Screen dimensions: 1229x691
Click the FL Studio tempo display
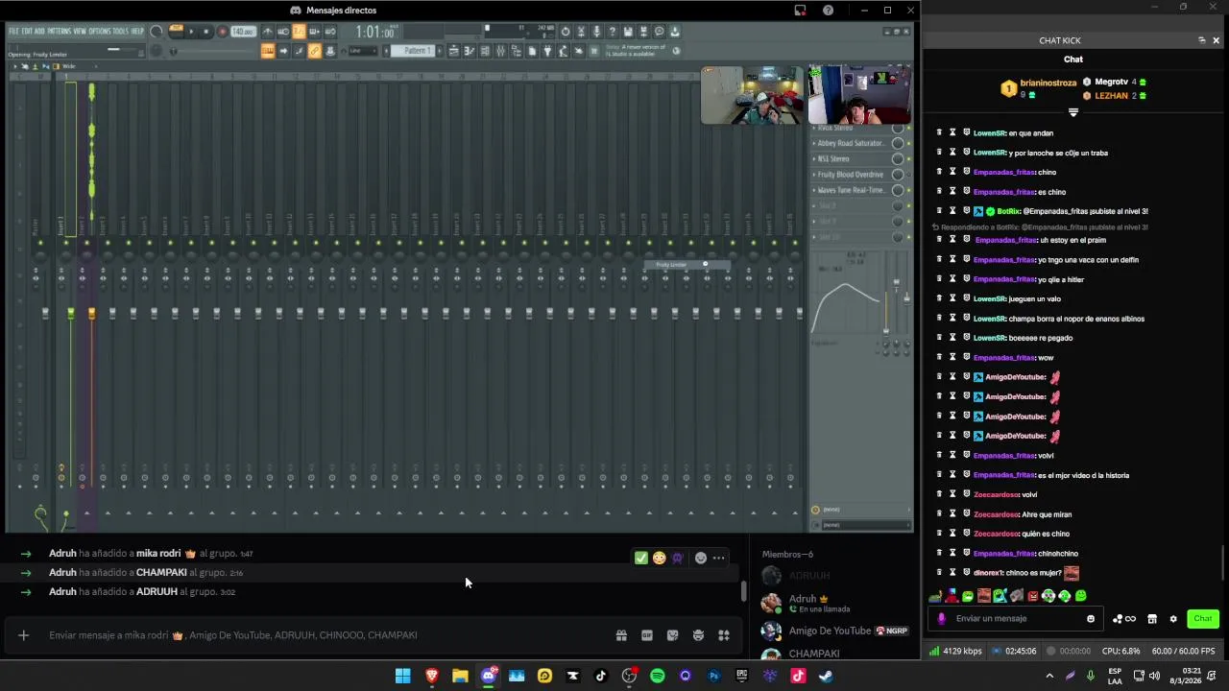click(x=243, y=32)
